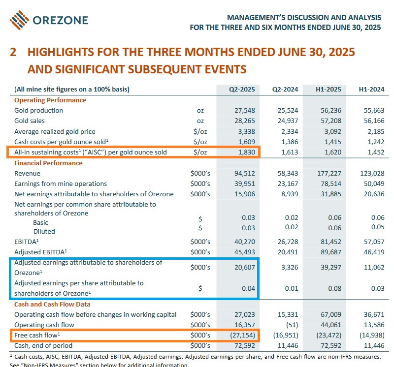Click the Operating Performance section heading
Viewport: 394px width, 367px height.
50,100
